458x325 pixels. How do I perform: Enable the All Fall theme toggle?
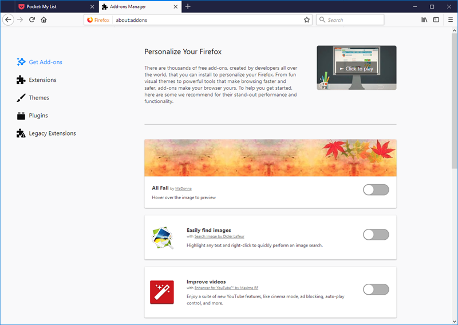coord(376,189)
